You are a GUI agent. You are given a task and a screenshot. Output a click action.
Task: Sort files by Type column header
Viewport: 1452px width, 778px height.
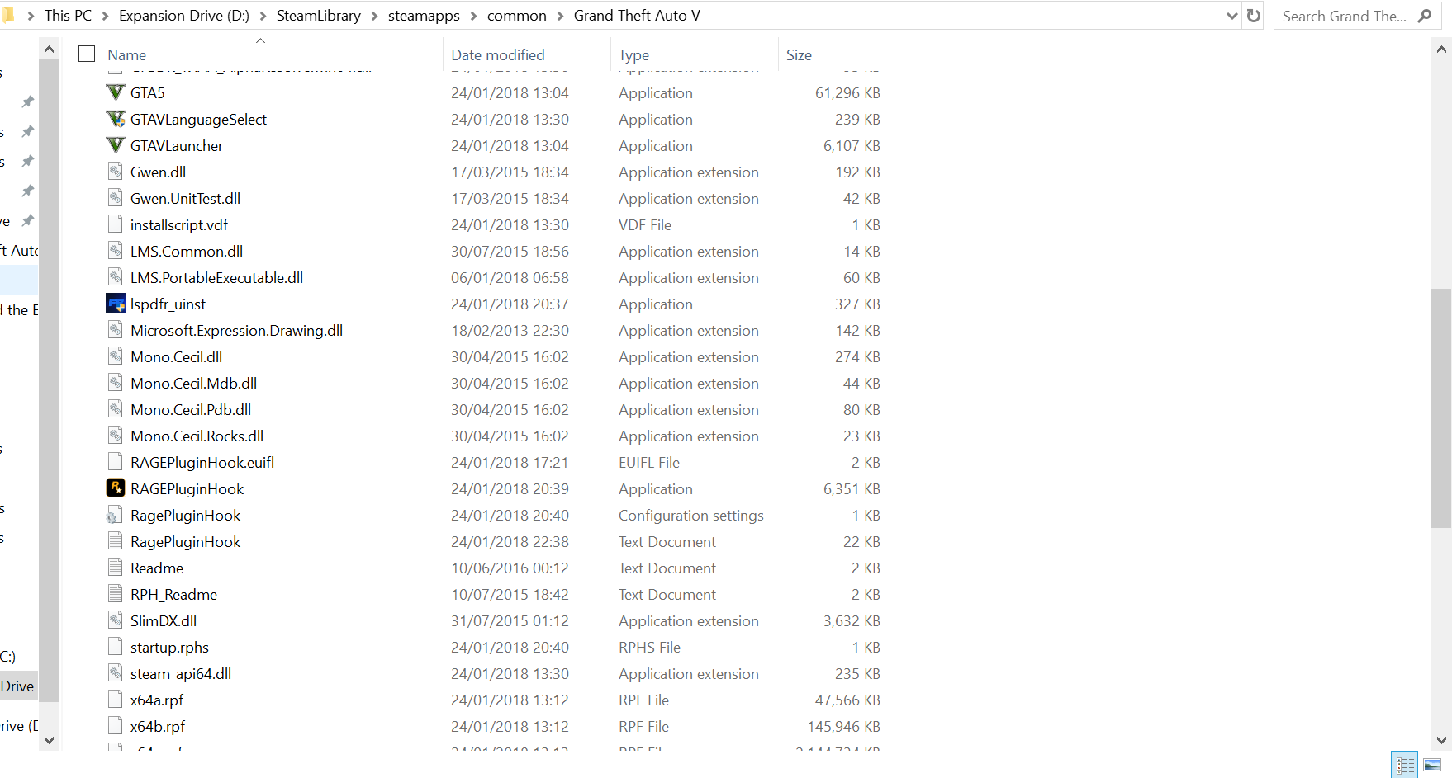coord(634,54)
